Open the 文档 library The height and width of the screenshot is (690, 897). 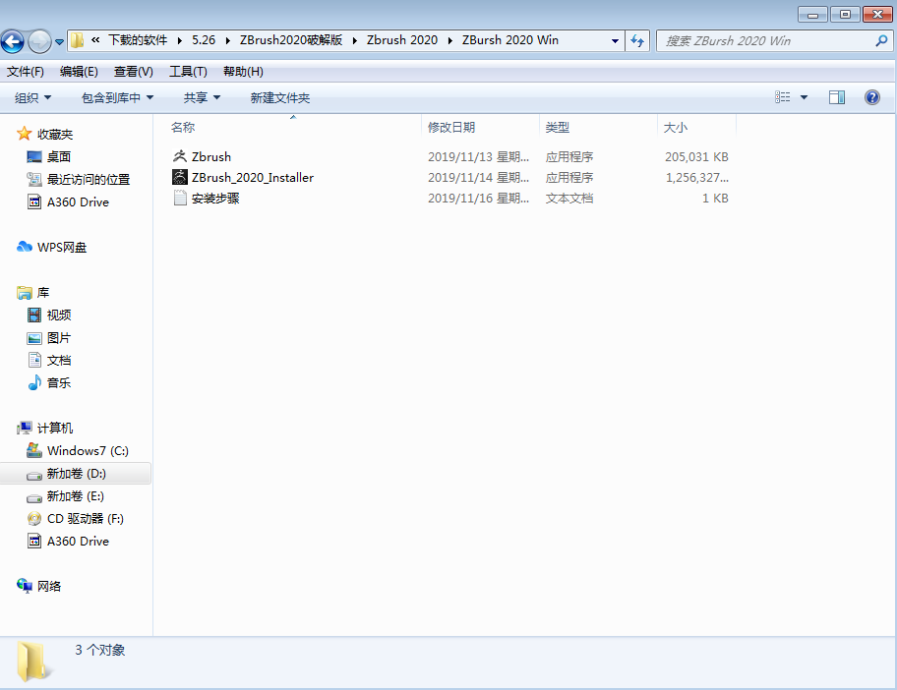click(x=59, y=360)
